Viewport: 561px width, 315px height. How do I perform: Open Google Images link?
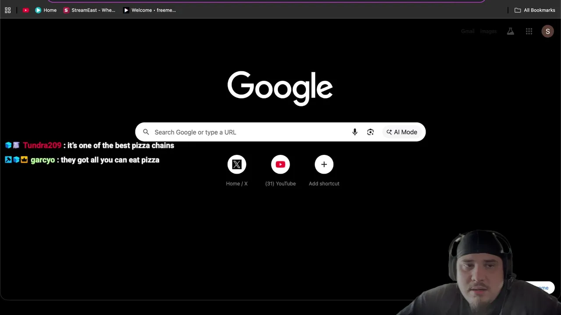click(488, 31)
